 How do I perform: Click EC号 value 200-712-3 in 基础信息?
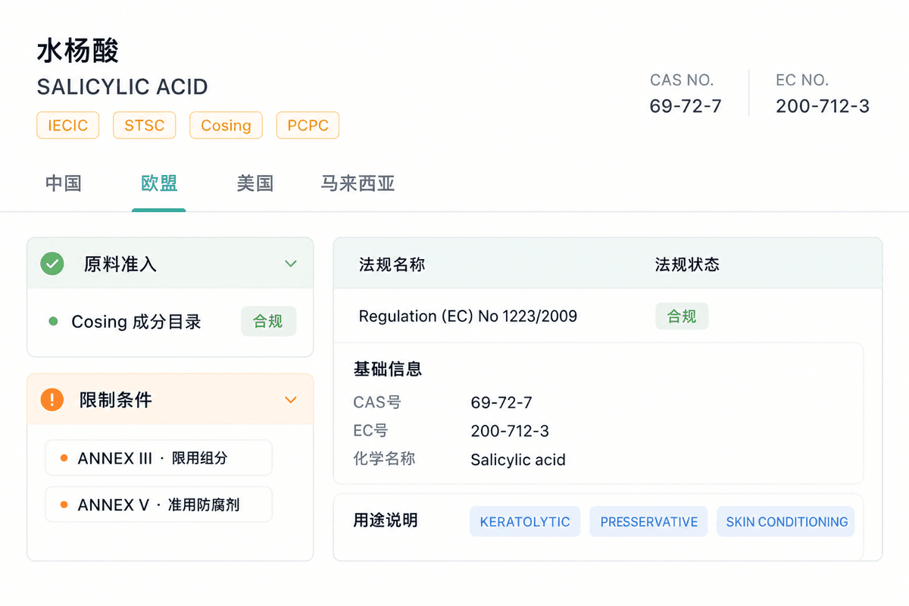click(x=510, y=431)
